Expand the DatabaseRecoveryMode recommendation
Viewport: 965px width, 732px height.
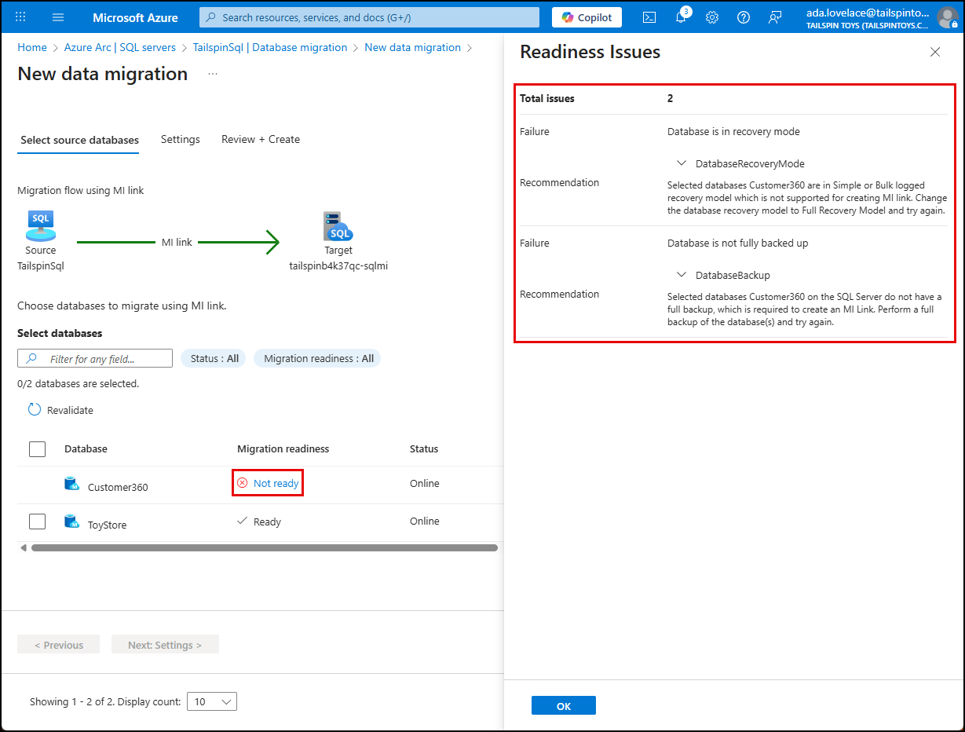682,163
